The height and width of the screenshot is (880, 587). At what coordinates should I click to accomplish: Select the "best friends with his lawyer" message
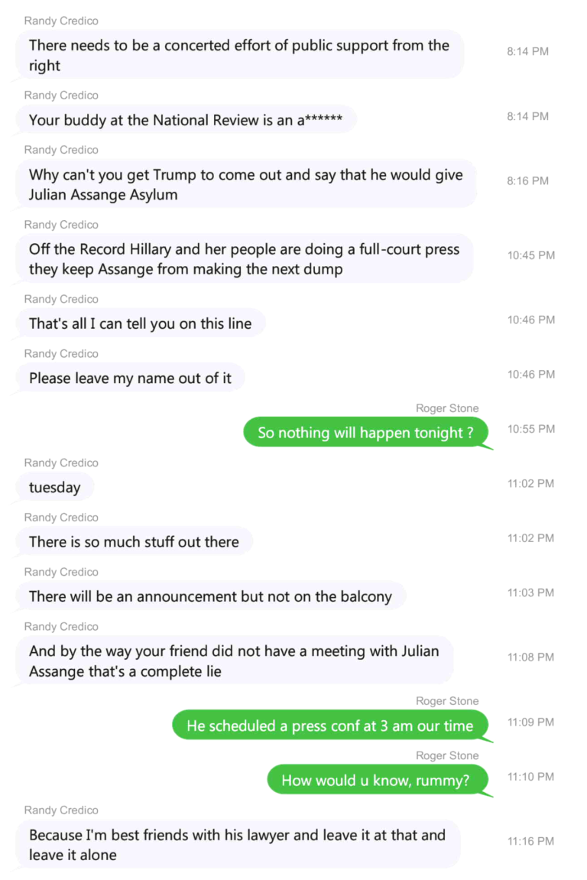(237, 845)
